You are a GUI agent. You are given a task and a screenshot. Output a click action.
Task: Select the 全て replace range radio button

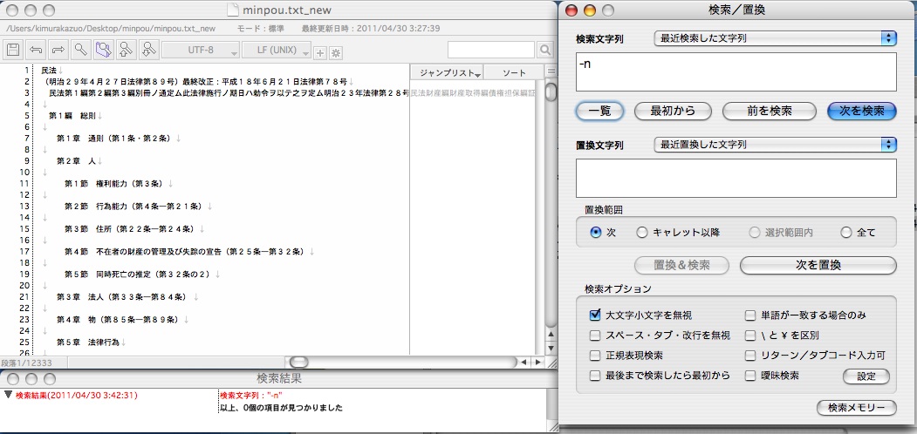[x=845, y=233]
